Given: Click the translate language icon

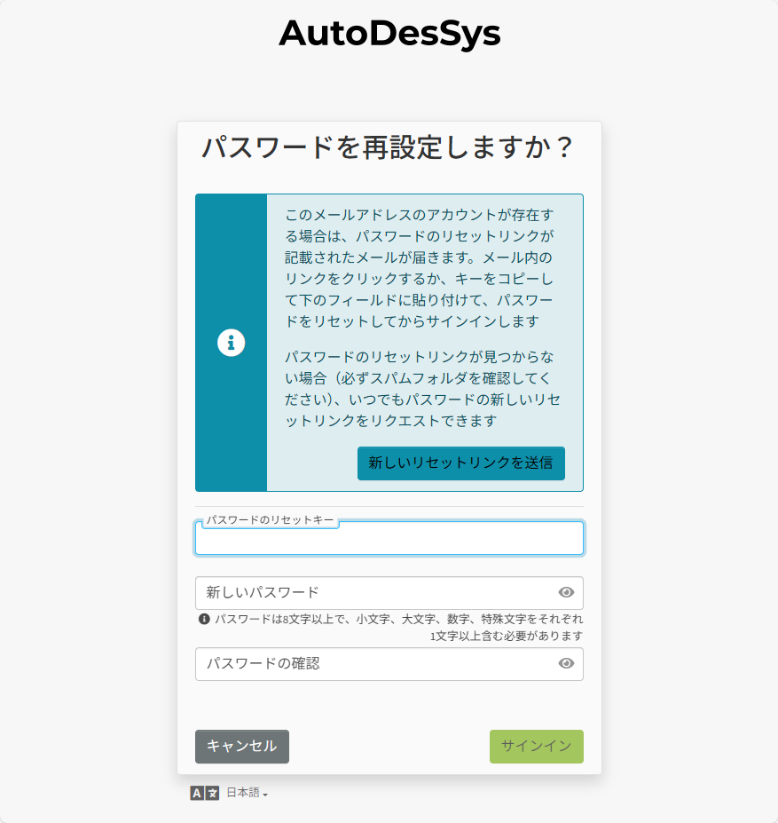Looking at the screenshot, I should [205, 793].
